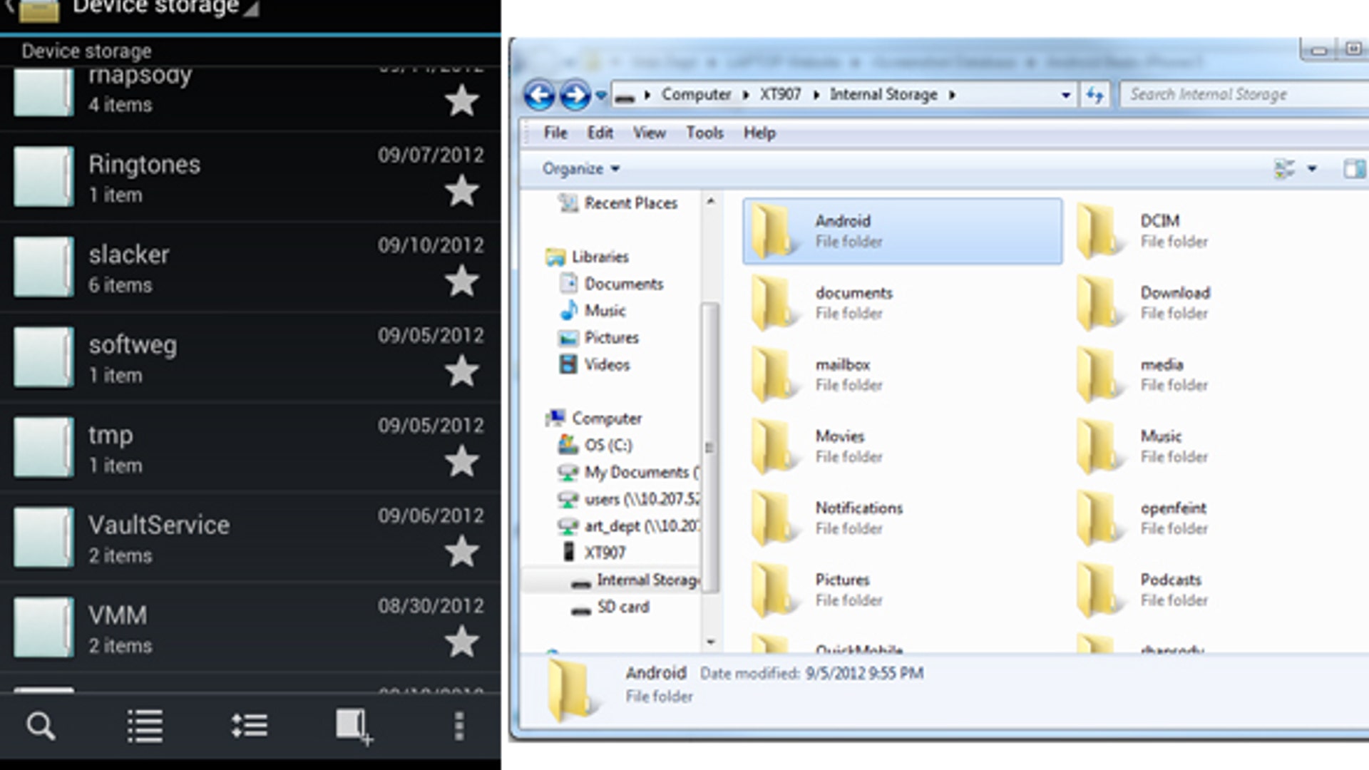
Task: Open the Organize dropdown
Action: pyautogui.click(x=580, y=169)
